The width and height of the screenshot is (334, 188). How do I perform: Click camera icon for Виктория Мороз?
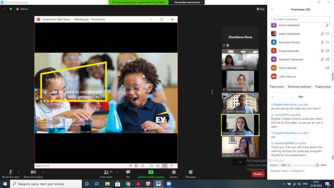coord(327,42)
